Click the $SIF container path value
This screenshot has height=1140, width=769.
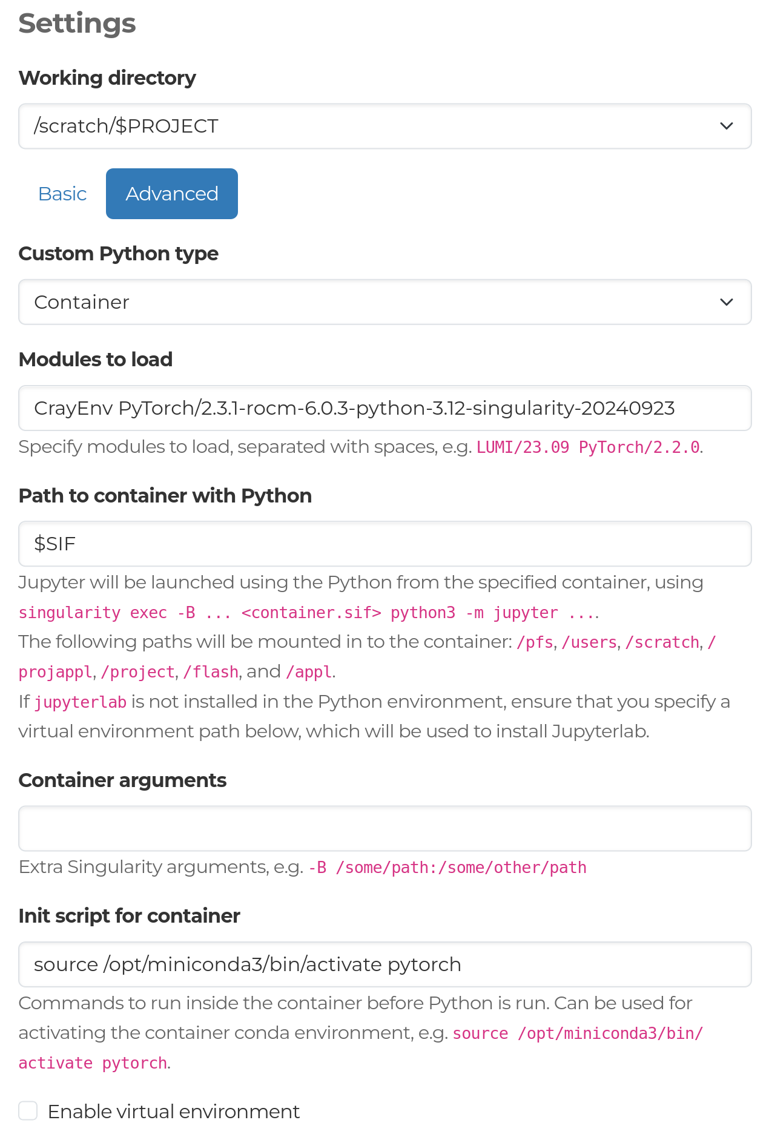pos(54,543)
